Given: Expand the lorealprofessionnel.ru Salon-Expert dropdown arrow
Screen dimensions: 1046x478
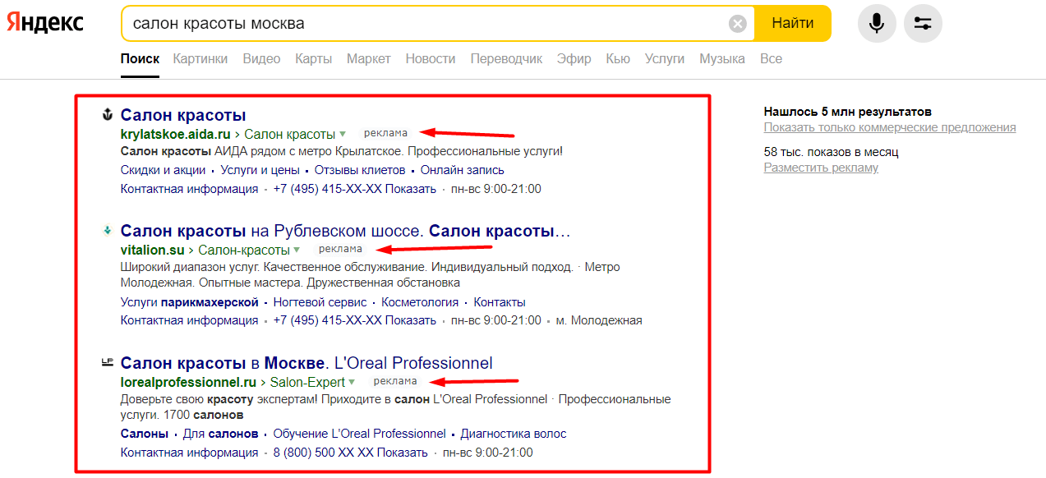Looking at the screenshot, I should pyautogui.click(x=352, y=382).
